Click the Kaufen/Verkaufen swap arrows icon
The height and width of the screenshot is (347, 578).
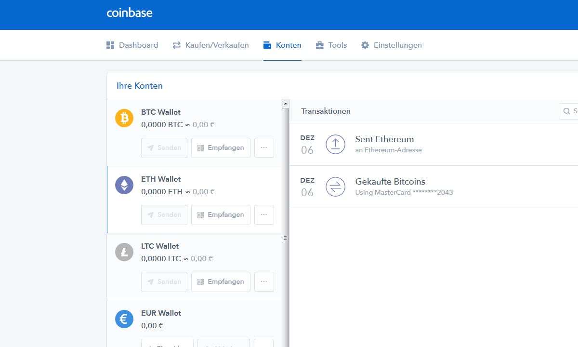[x=176, y=45]
